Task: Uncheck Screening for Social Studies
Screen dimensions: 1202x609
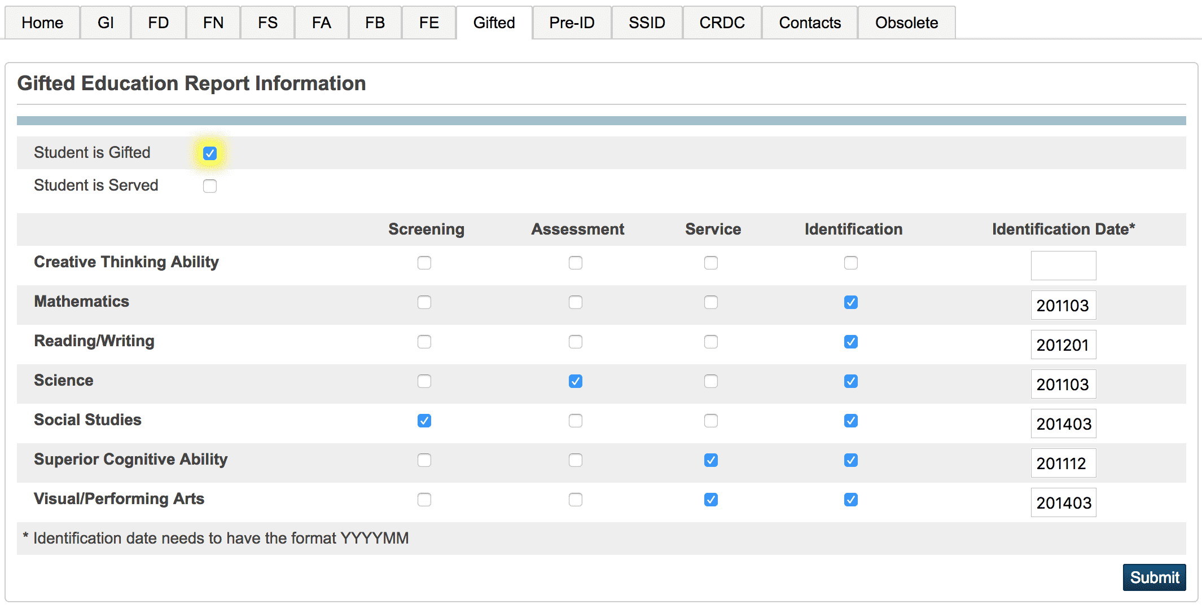Action: pos(425,421)
